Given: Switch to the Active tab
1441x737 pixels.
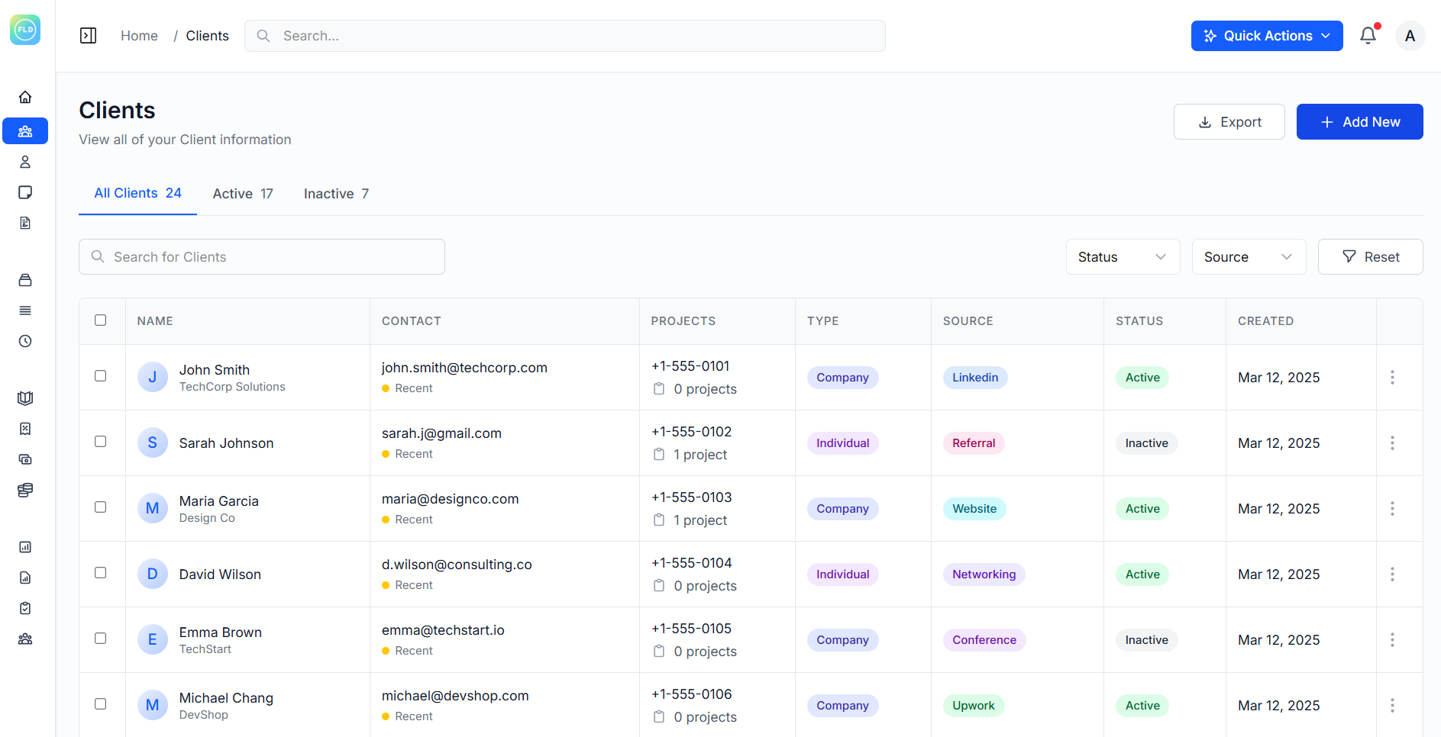Looking at the screenshot, I should tap(243, 194).
